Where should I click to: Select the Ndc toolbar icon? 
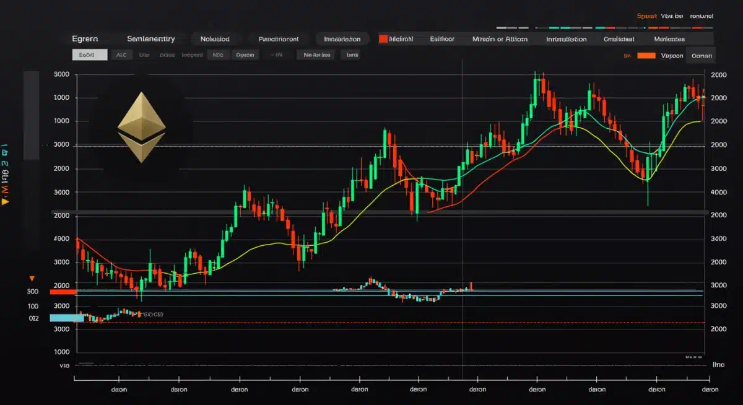[218, 54]
